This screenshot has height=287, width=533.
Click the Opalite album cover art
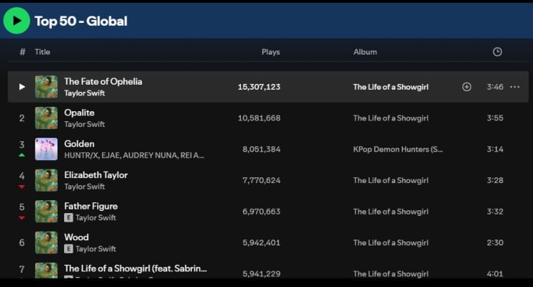pos(47,118)
